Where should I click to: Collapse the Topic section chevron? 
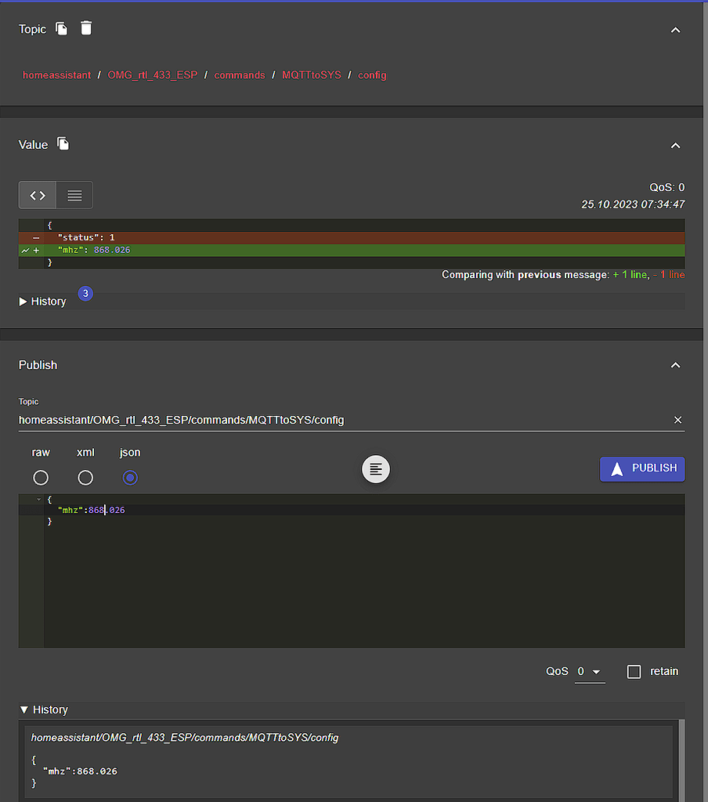click(675, 30)
